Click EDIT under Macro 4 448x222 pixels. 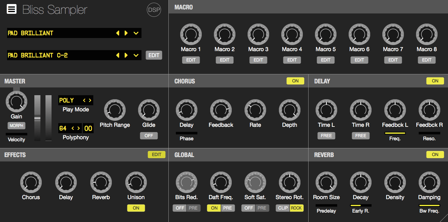click(292, 60)
